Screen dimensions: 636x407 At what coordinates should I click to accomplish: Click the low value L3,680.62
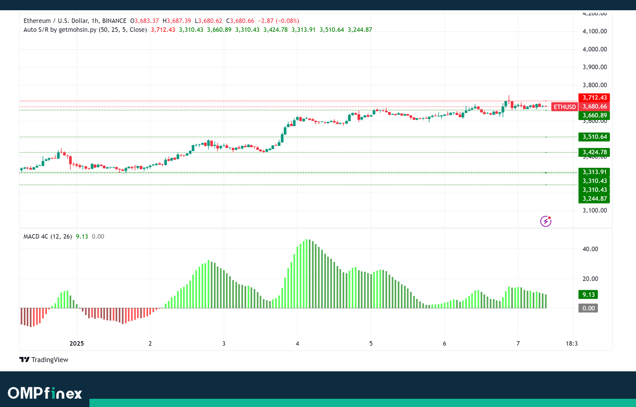[208, 20]
